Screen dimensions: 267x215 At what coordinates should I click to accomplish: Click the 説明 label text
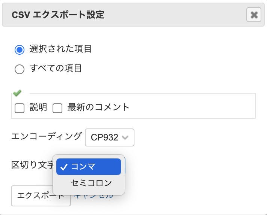[x=38, y=107]
